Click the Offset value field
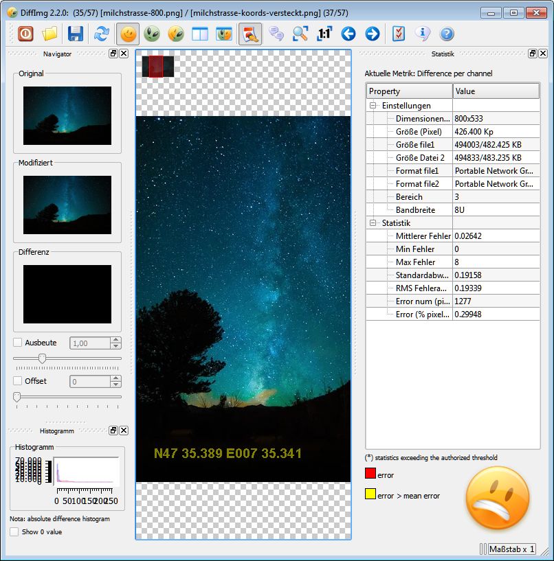Viewport: 554px width, 561px height. tap(90, 381)
